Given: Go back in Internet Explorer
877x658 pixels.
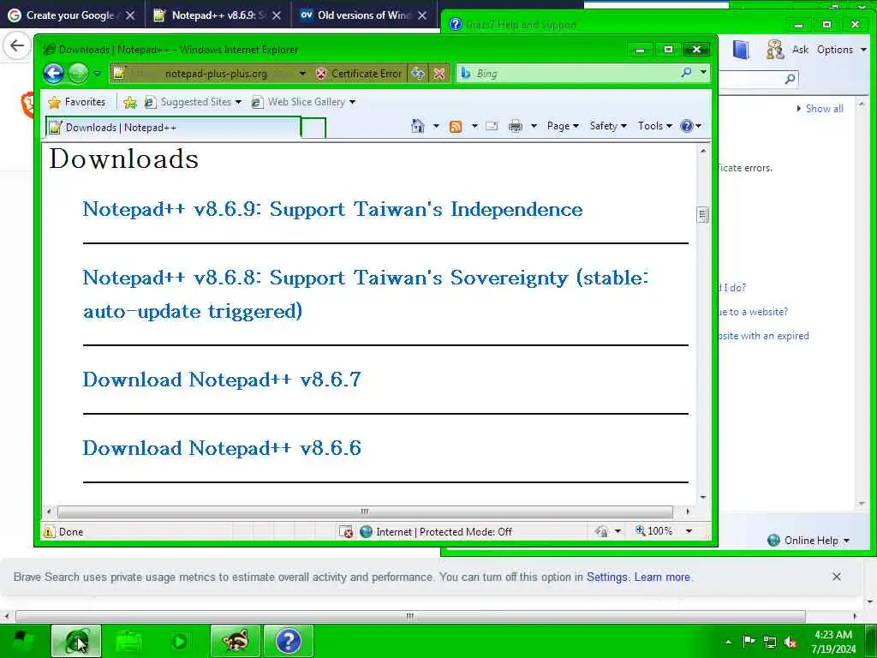Looking at the screenshot, I should (x=54, y=74).
